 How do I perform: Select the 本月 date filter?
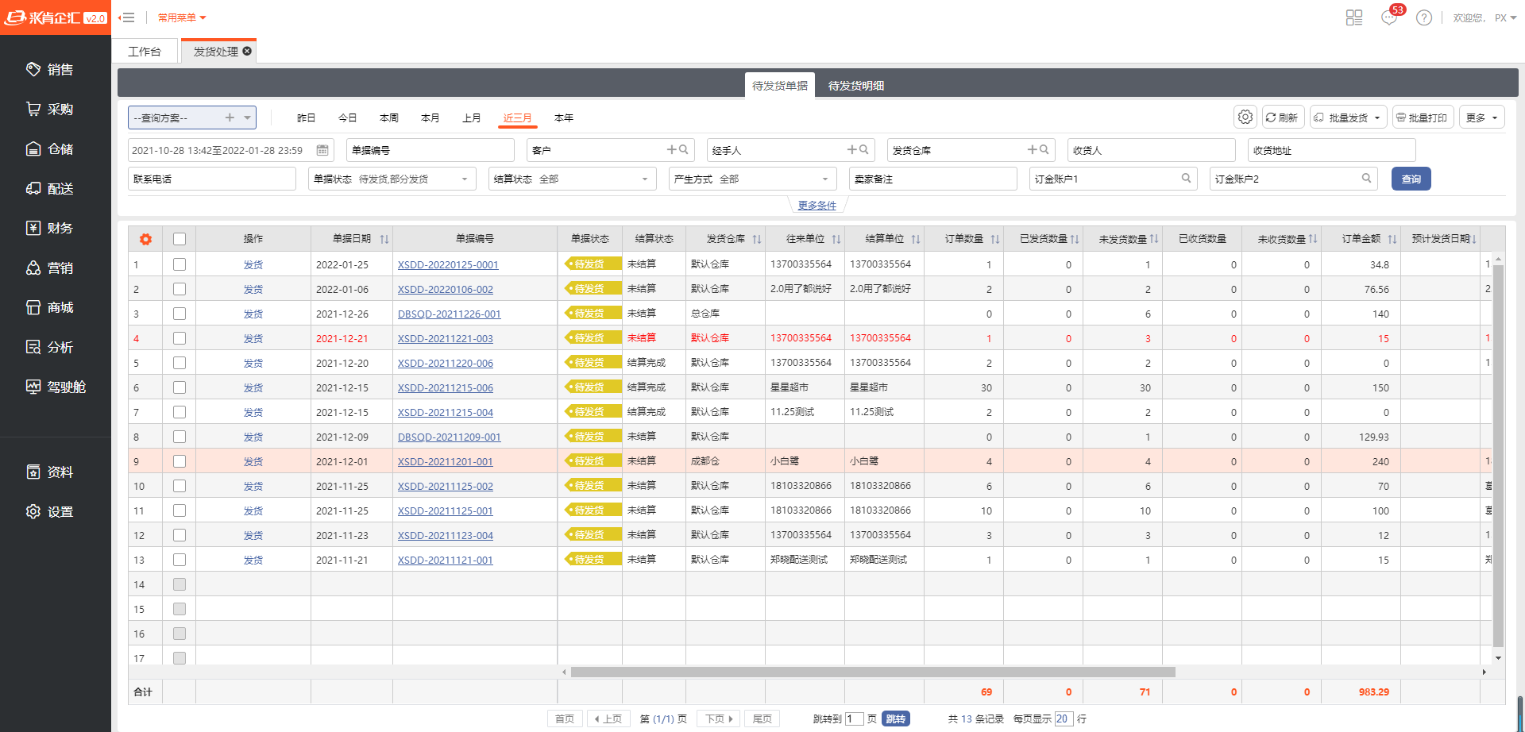[430, 118]
